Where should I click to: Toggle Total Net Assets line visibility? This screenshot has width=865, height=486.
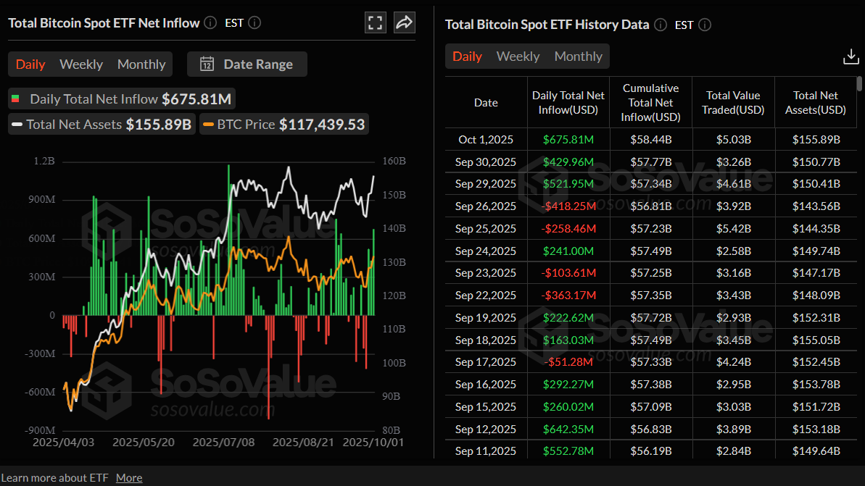102,125
